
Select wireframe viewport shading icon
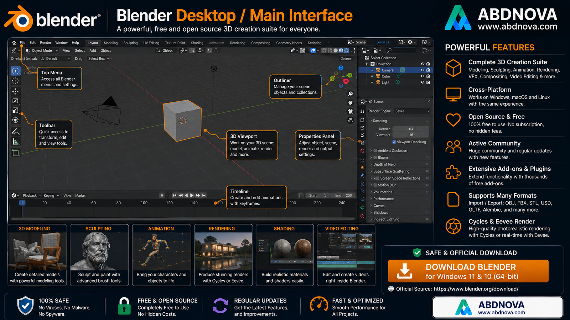coord(330,50)
